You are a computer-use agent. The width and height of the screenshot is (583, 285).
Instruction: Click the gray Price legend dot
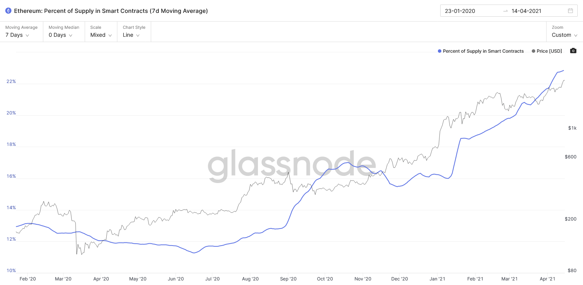coord(533,51)
